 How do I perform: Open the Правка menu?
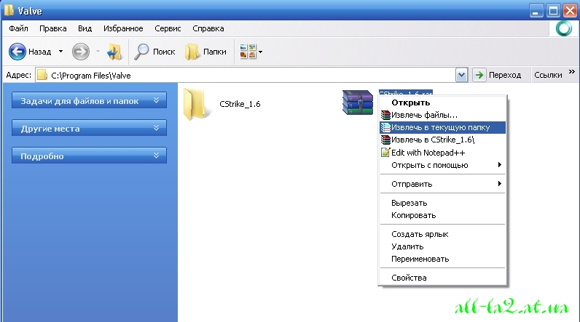click(x=53, y=28)
